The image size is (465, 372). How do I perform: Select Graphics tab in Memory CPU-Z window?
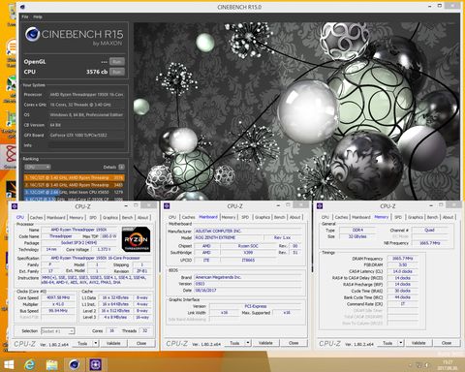coord(416,217)
